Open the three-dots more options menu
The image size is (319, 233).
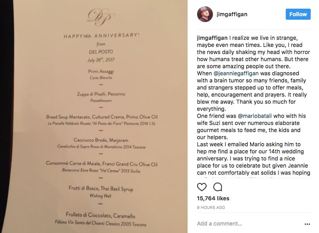[x=307, y=224]
